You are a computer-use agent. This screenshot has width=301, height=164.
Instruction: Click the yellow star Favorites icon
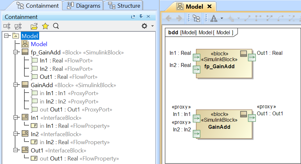[x=45, y=26]
